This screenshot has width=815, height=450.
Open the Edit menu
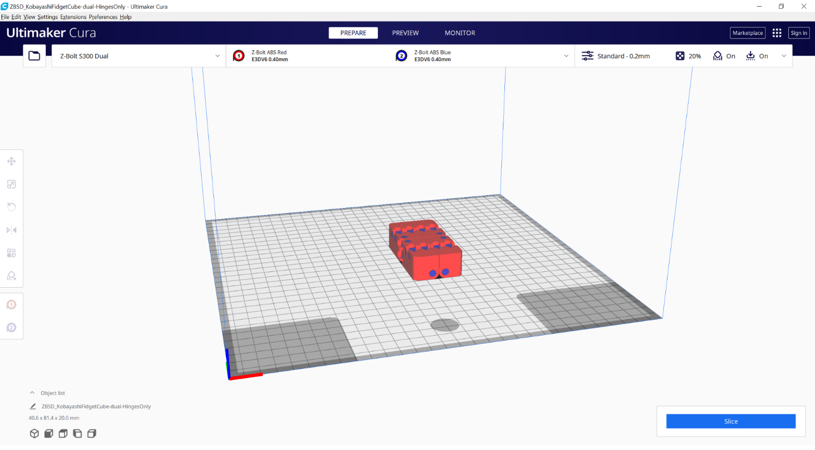coord(16,17)
